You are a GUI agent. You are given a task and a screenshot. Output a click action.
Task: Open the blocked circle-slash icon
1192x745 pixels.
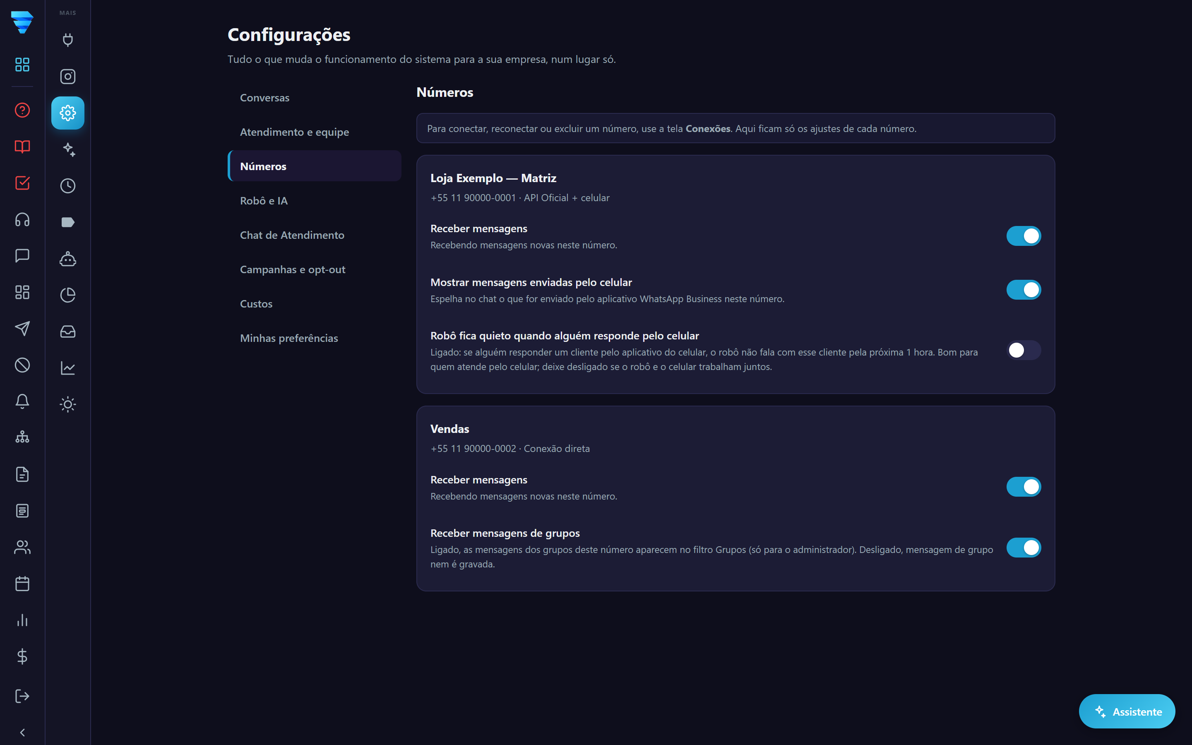22,365
